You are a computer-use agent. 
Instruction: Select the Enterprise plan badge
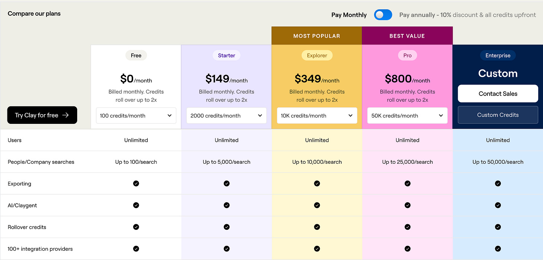(x=498, y=56)
